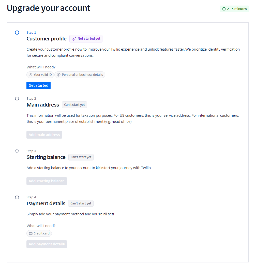This screenshot has height=267, width=256.
Task: Click the dashed Step 2 circle indicator
Action: pos(17,99)
